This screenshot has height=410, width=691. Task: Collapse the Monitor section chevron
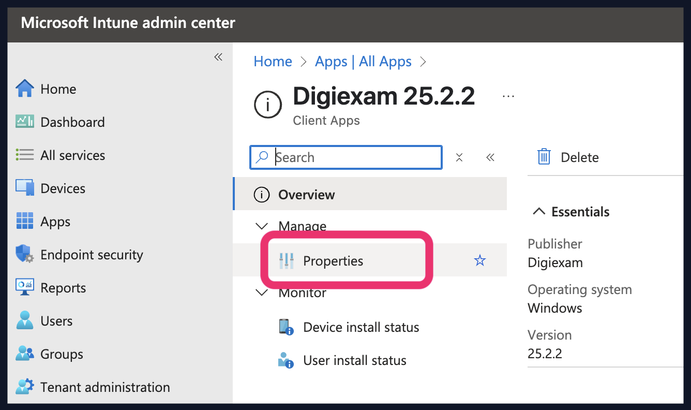(262, 292)
